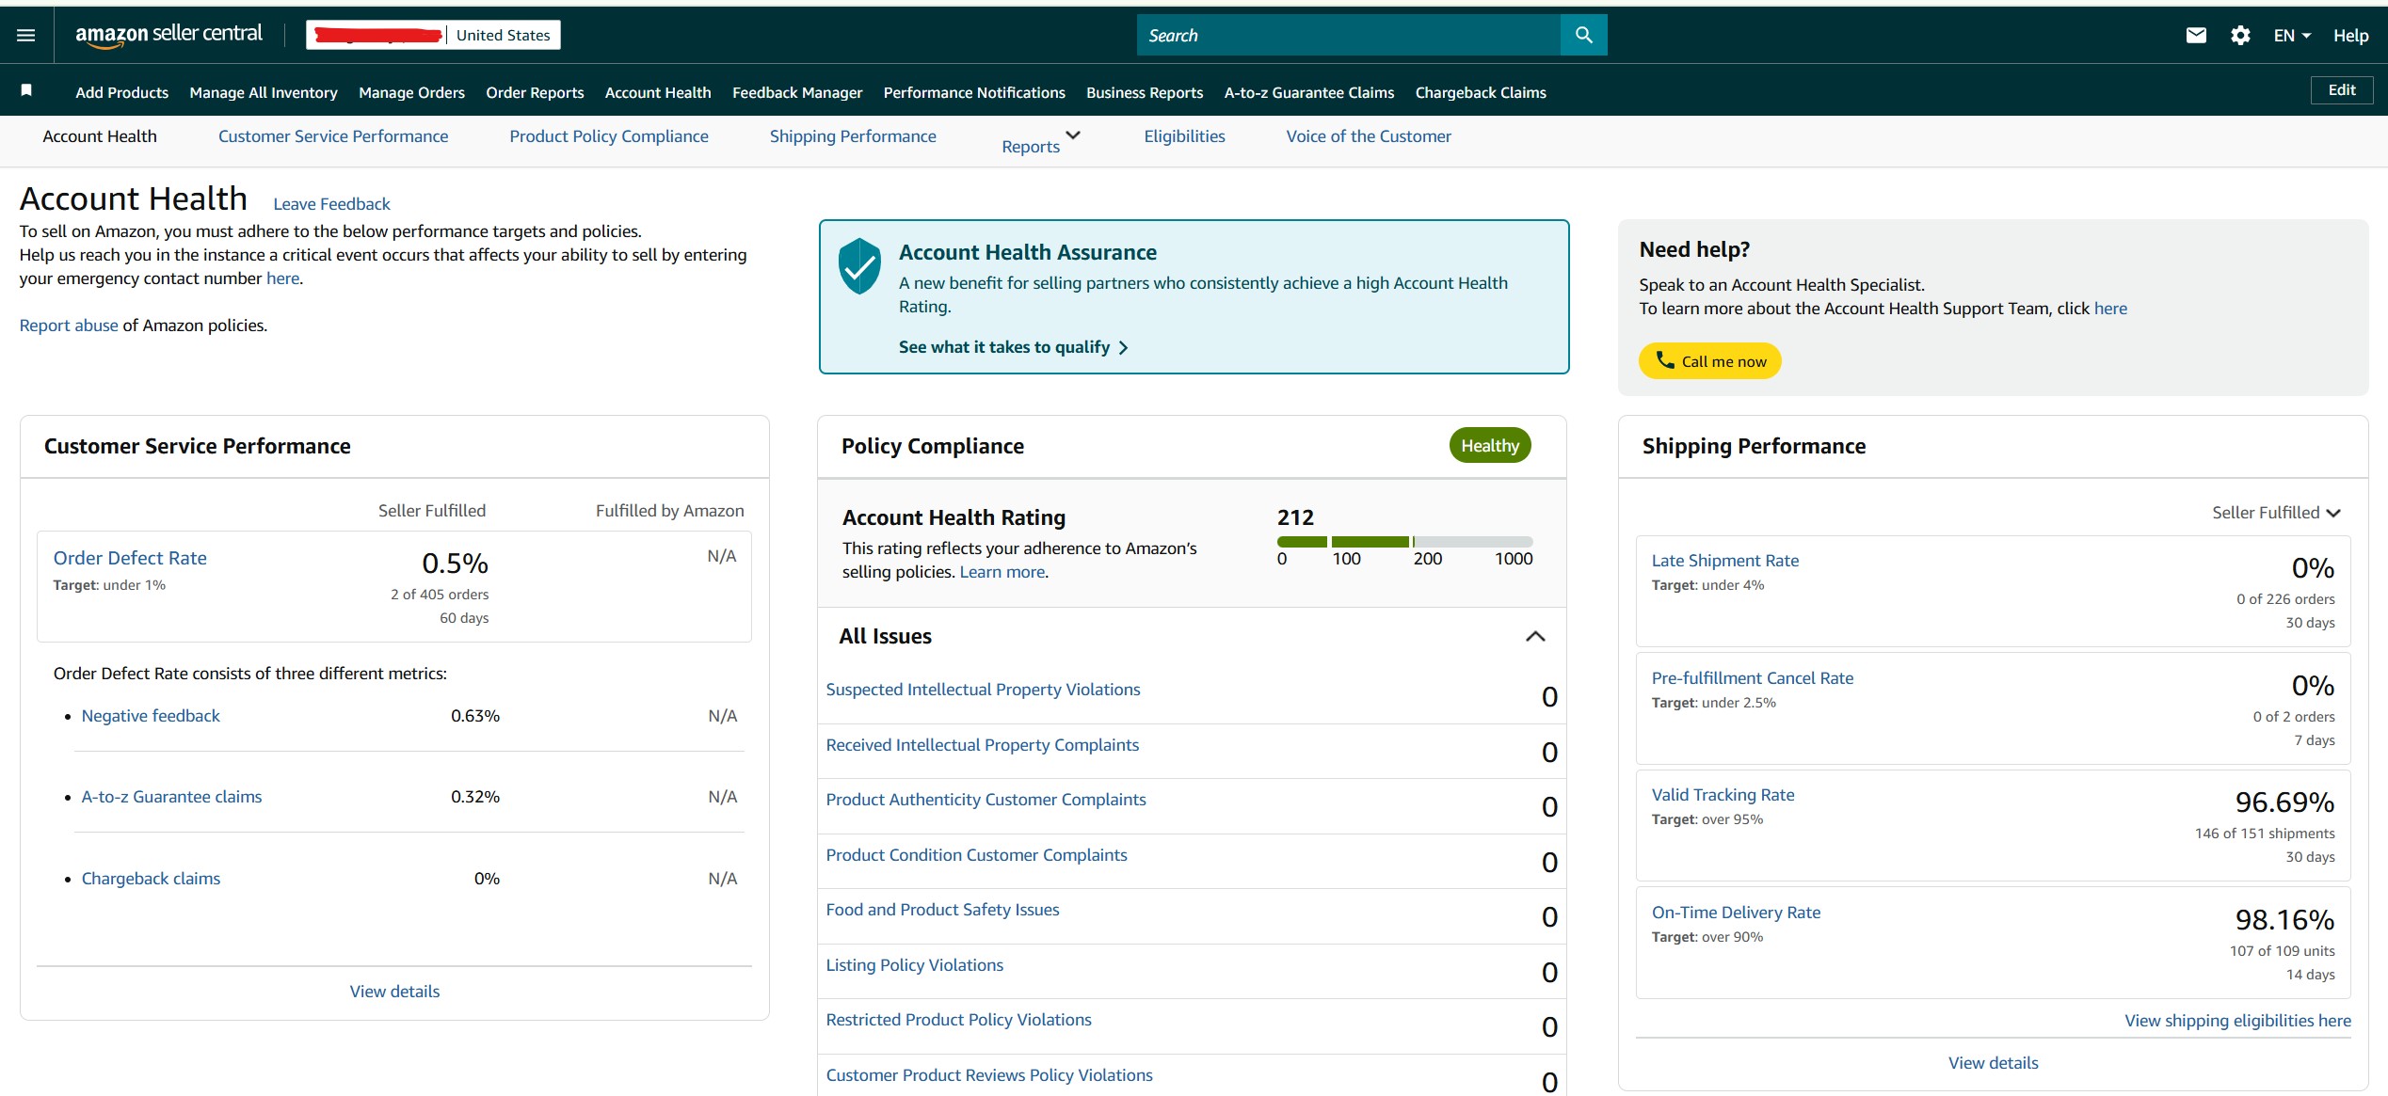Switch to Customer Service Performance tab
2388x1096 pixels.
(333, 136)
